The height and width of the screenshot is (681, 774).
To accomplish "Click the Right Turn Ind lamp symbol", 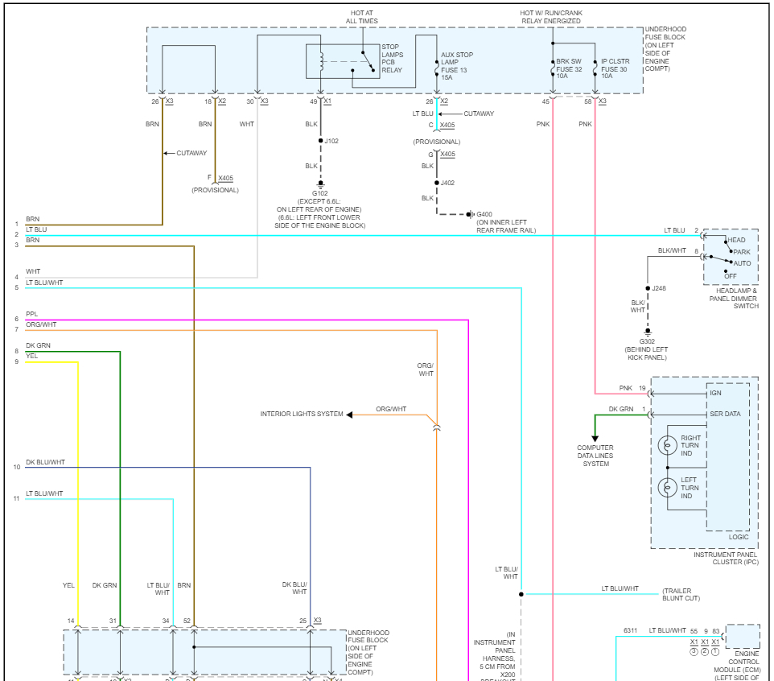I will click(667, 444).
